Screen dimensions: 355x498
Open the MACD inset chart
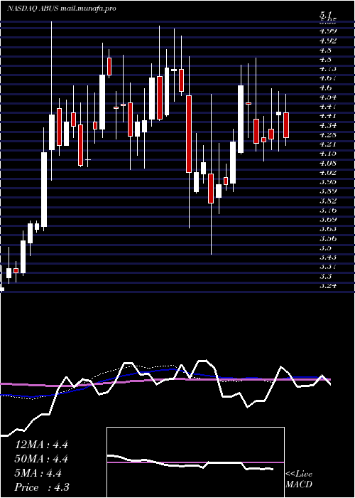click(195, 462)
